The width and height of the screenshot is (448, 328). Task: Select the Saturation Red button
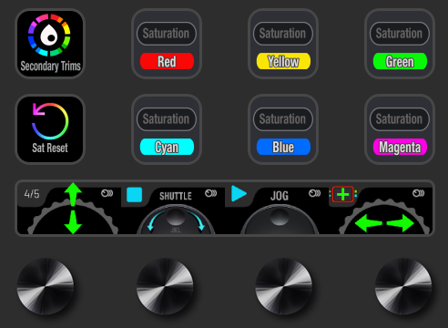coord(167,44)
